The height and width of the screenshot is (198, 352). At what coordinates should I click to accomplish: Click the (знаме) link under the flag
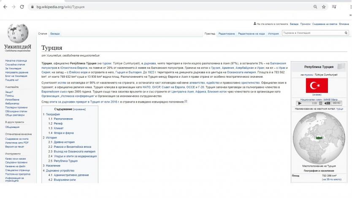click(x=317, y=95)
